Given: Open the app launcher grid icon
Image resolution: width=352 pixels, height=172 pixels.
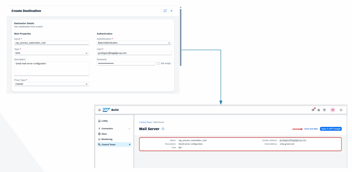Looking at the screenshot, I should coord(341,110).
